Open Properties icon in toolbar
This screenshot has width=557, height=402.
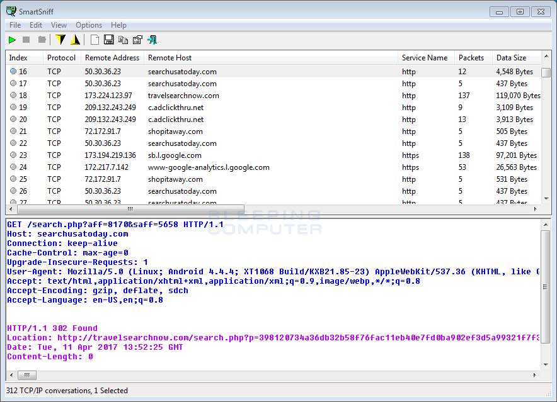pos(137,40)
